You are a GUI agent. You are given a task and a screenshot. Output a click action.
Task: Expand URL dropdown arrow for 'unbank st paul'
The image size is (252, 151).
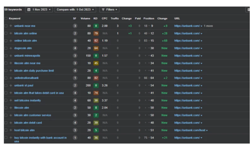click(x=202, y=86)
